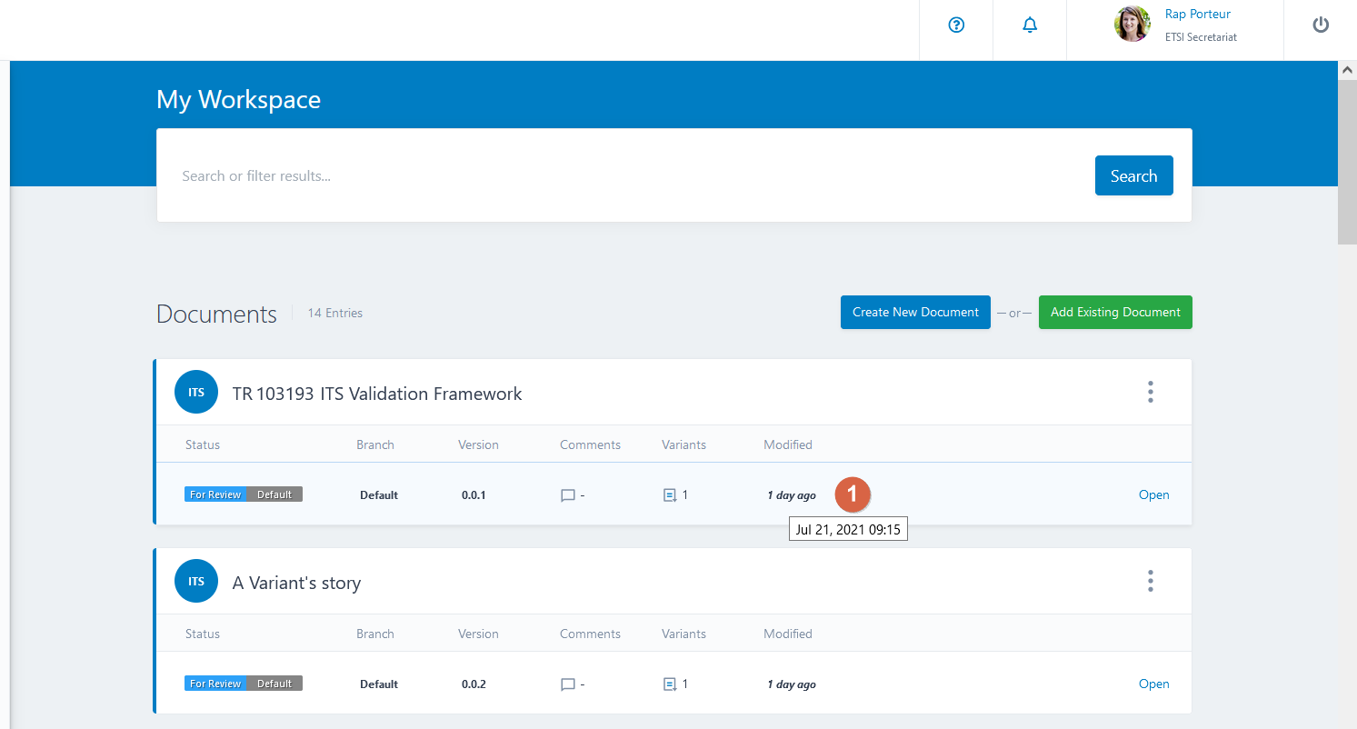Click the ETSI Secretariat label
1357x729 pixels.
[x=1201, y=37]
